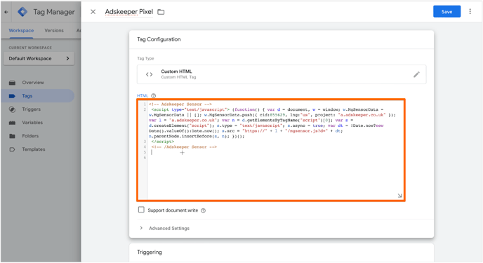
Task: Click the help icon next to HTML
Action: coord(154,95)
